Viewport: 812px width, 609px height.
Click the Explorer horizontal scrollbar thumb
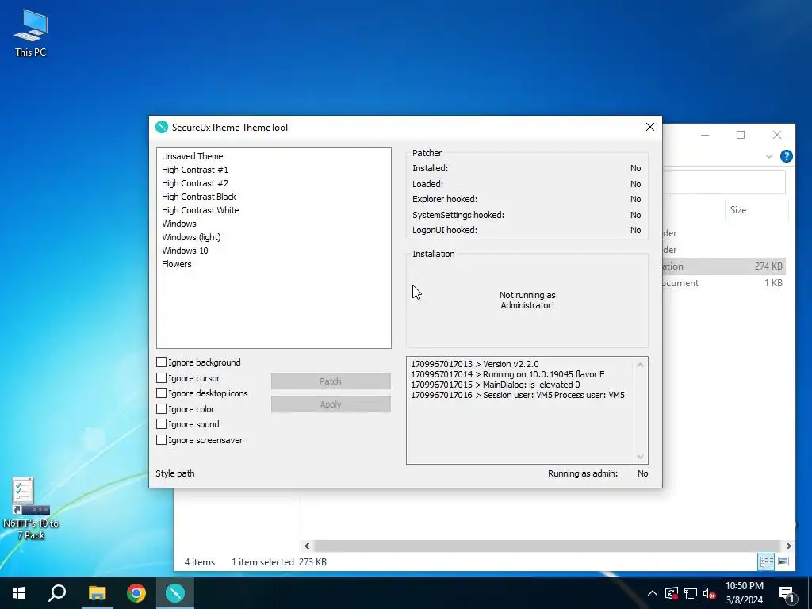(547, 546)
